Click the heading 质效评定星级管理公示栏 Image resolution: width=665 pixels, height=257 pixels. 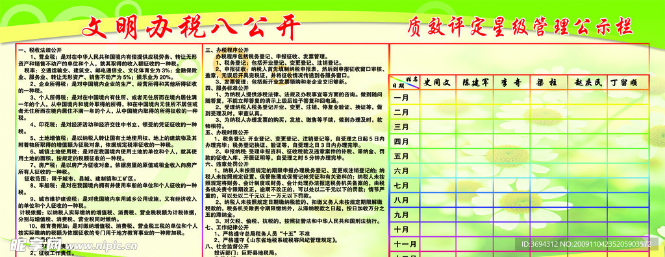click(520, 26)
